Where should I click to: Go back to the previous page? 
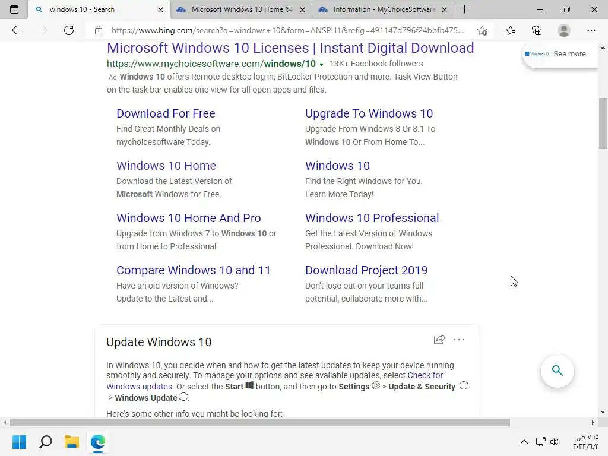click(x=16, y=30)
